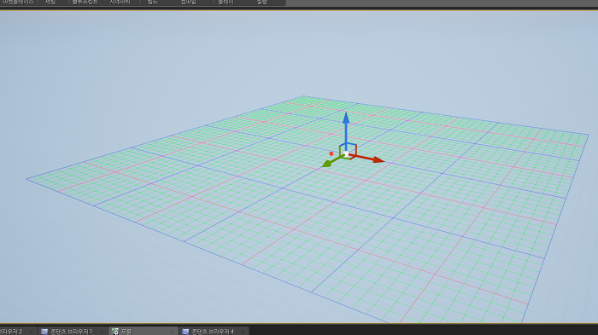Click the 빌드 toolbar button

[153, 3]
